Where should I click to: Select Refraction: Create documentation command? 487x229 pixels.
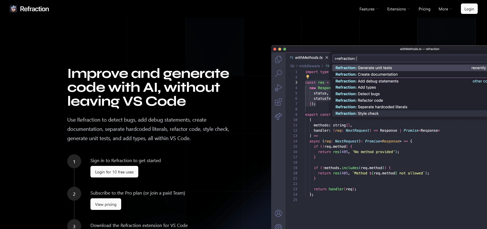coord(410,74)
